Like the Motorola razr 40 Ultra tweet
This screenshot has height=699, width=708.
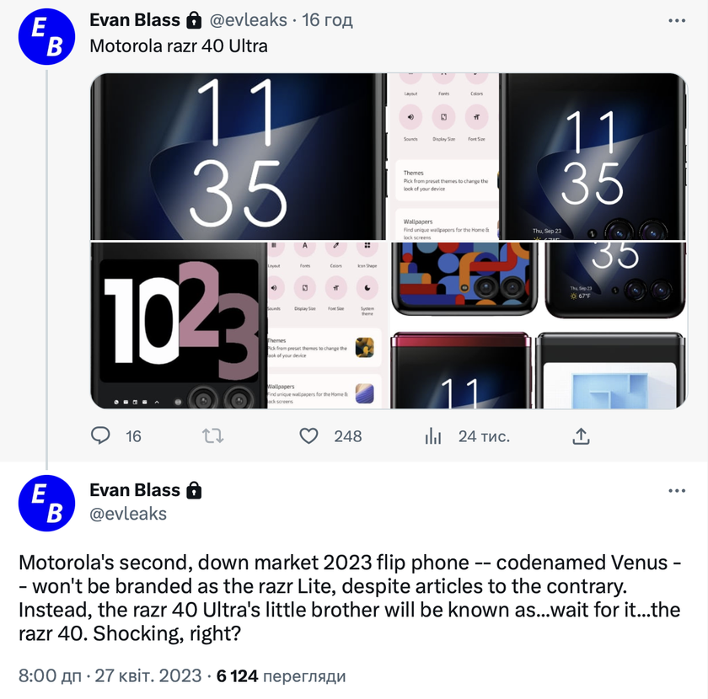[x=309, y=435]
